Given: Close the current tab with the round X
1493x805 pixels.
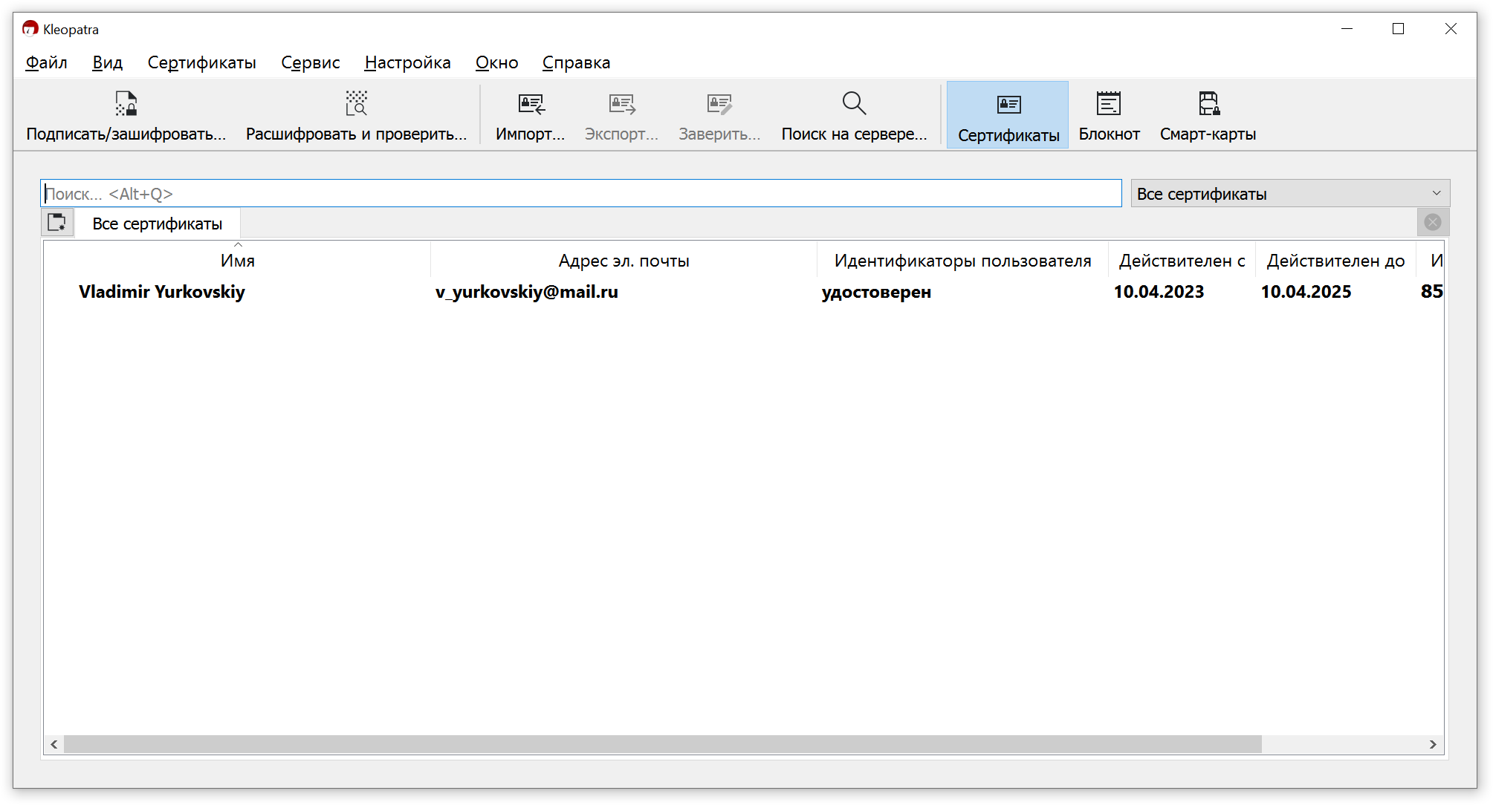Looking at the screenshot, I should pos(1433,222).
